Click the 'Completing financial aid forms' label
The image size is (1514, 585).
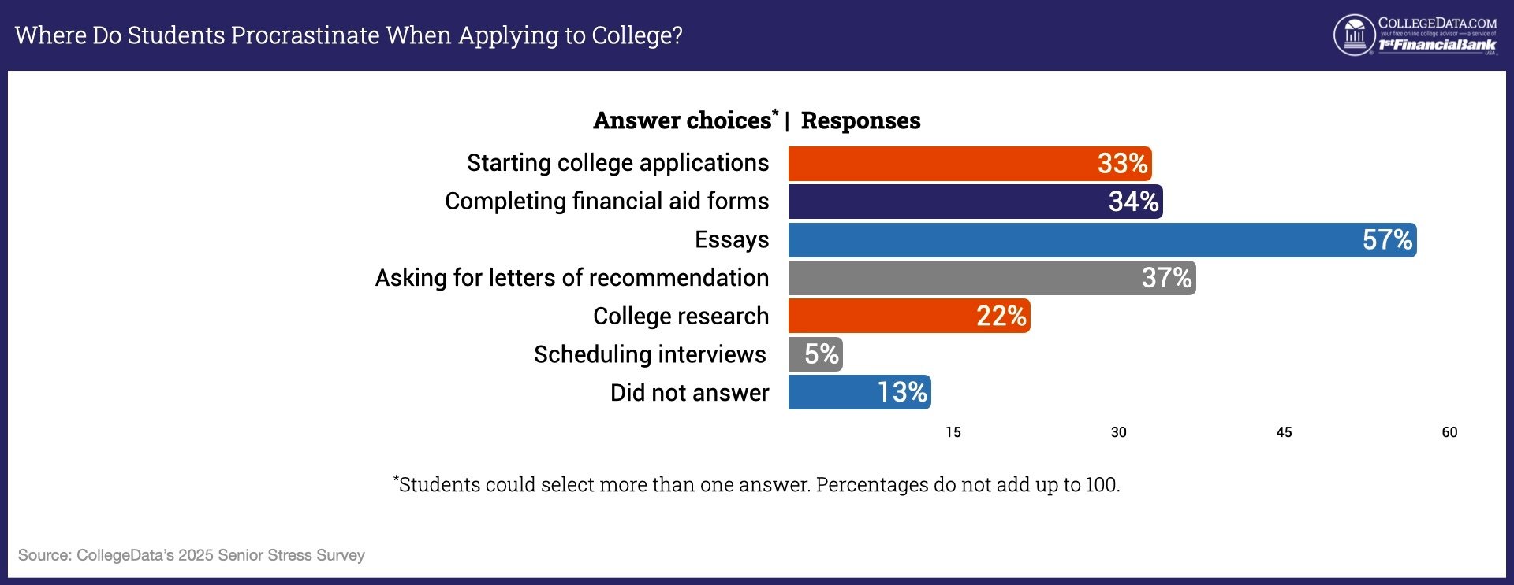pyautogui.click(x=606, y=202)
